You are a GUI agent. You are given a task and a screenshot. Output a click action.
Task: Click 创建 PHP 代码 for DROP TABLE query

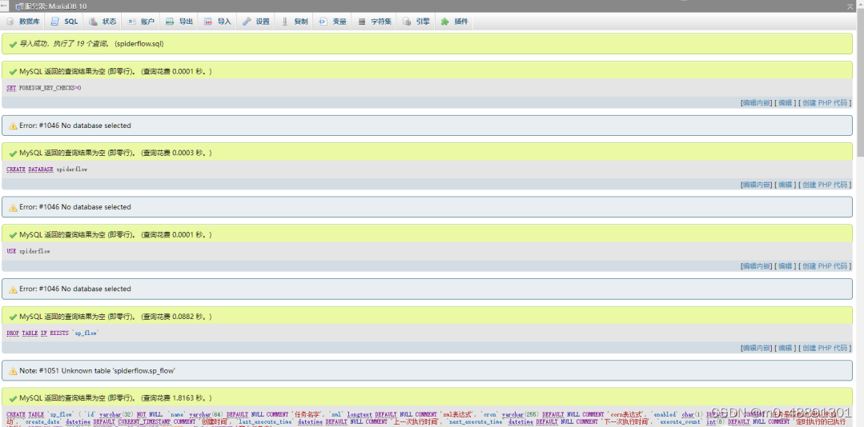click(x=824, y=349)
